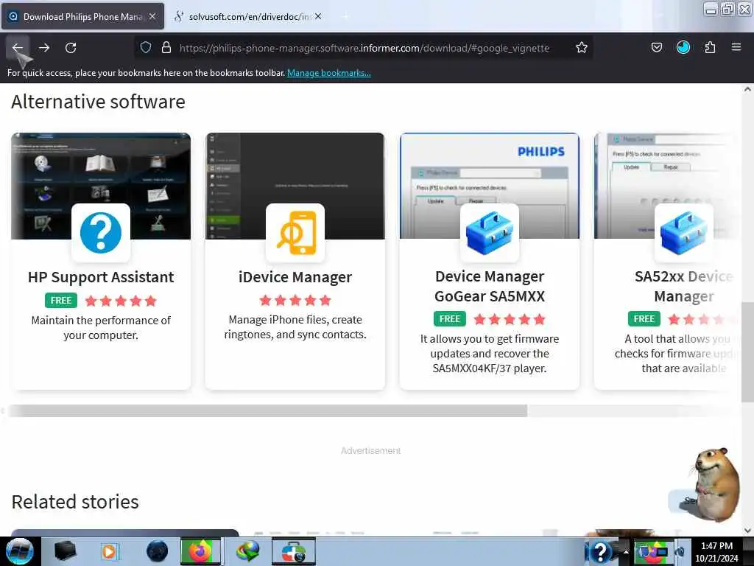Open the Extensions puzzle icon
The image size is (754, 566).
710,47
